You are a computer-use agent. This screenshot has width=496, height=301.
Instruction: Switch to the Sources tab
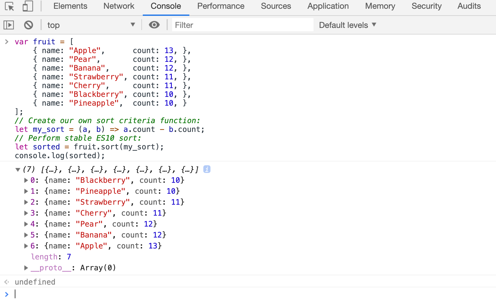276,6
